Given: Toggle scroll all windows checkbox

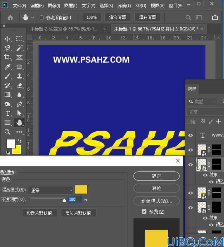Looking at the screenshot, I should [x=41, y=17].
